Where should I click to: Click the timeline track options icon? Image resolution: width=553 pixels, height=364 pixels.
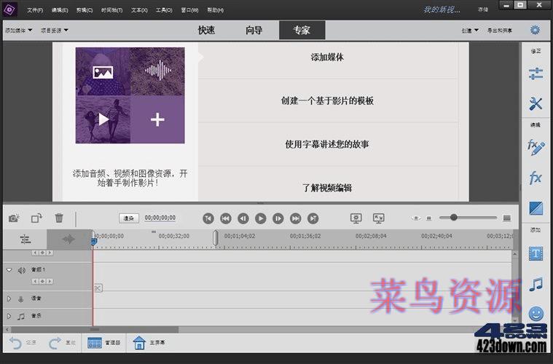(x=25, y=240)
